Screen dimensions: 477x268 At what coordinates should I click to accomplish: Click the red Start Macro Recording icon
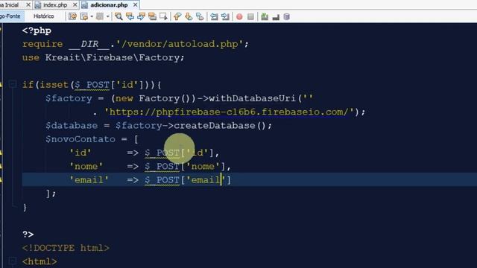click(x=239, y=16)
